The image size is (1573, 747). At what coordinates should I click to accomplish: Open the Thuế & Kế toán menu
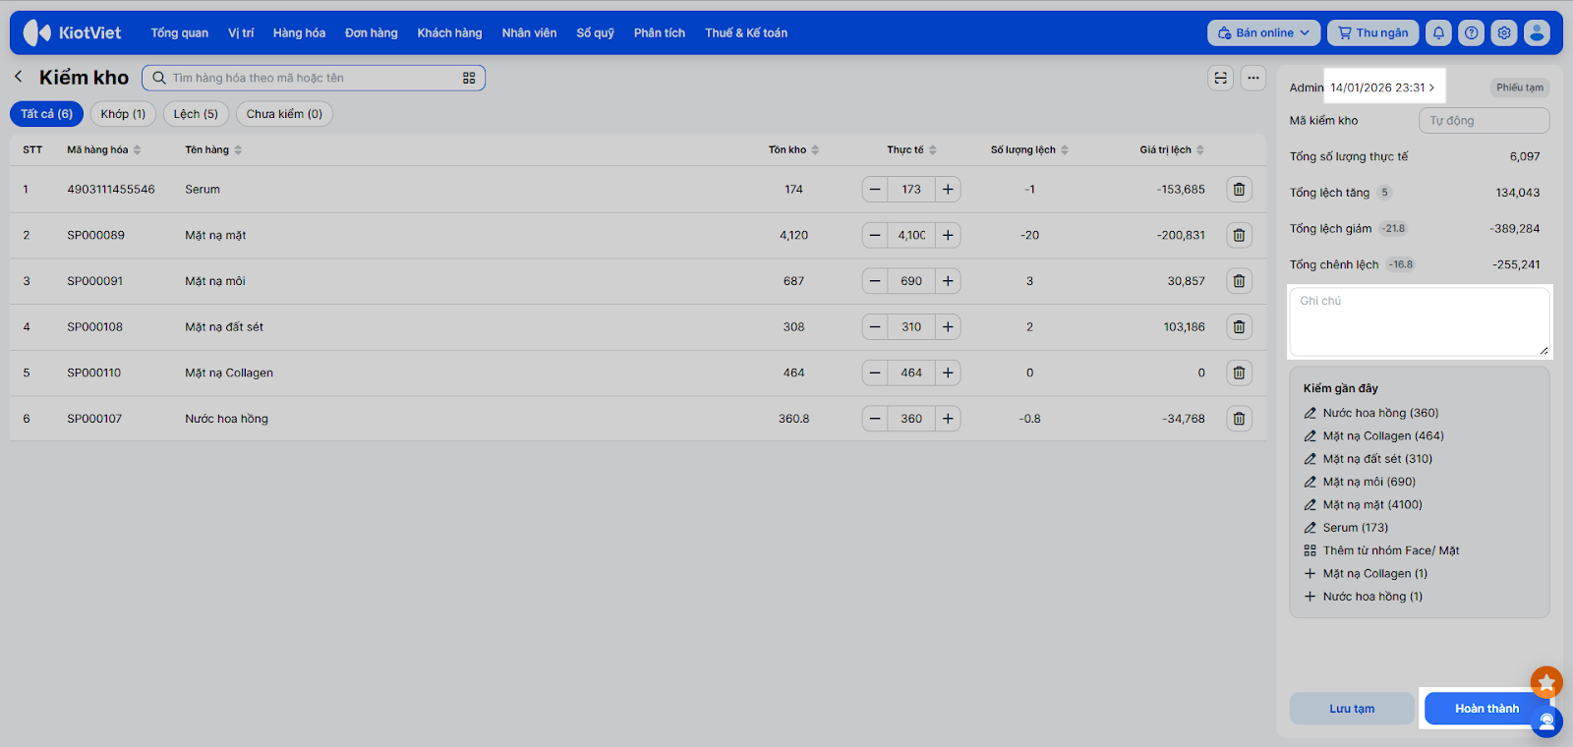click(746, 32)
